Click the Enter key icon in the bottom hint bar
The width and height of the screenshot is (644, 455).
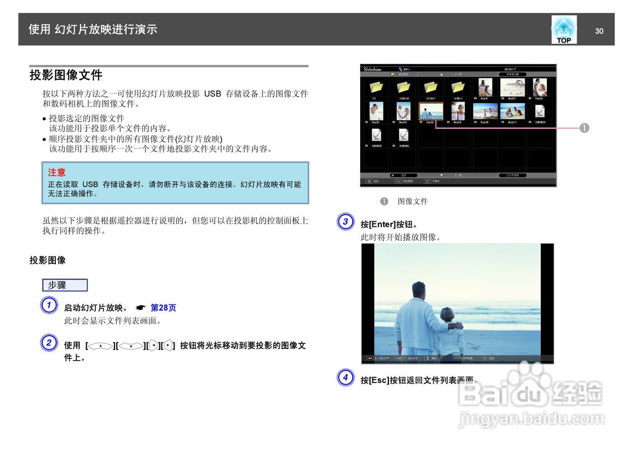click(397, 181)
